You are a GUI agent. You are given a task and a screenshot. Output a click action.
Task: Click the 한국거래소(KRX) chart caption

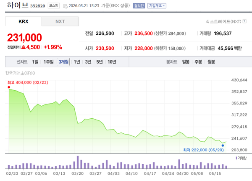(20, 73)
